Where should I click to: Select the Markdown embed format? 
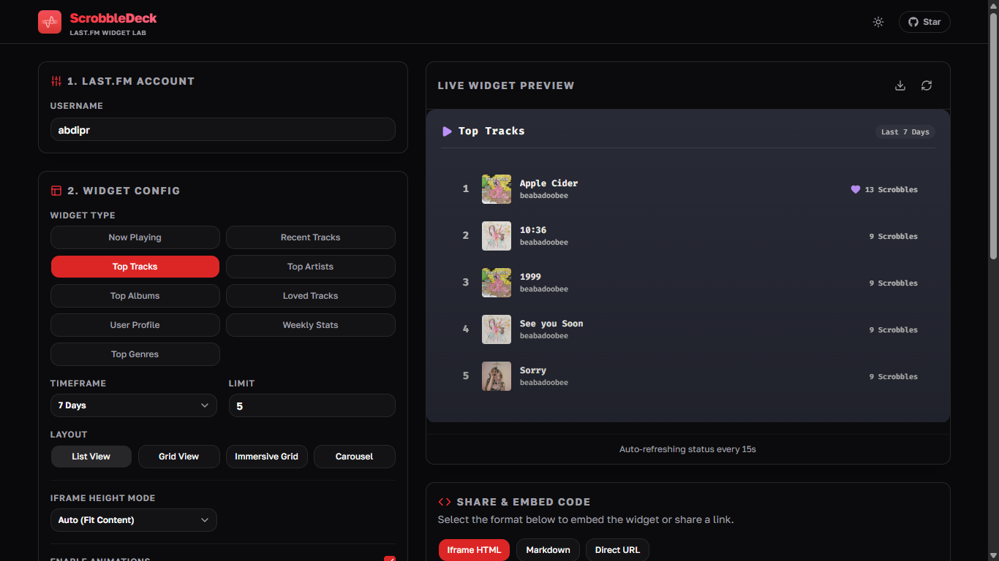548,550
